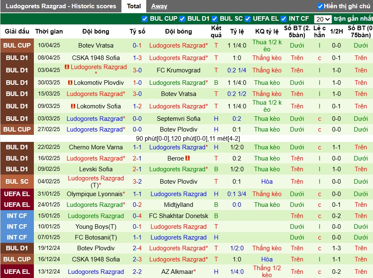Screen dimensions: 373x278
Task: Click Ludogorets Razgrad in 30/03/25 row
Action: pos(178,83)
